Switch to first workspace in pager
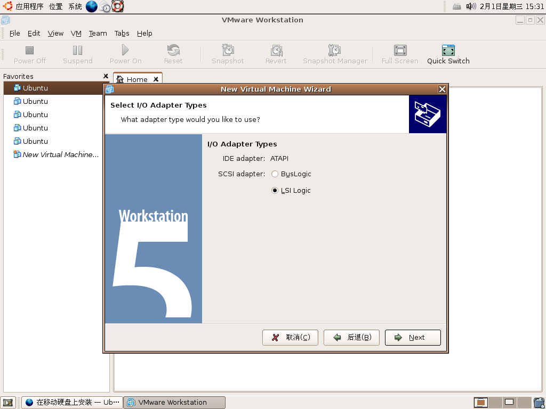The width and height of the screenshot is (546, 409). [481, 403]
